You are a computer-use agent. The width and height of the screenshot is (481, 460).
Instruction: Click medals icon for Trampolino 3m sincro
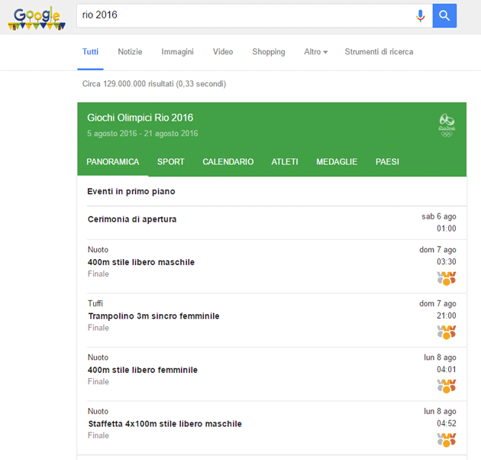447,332
